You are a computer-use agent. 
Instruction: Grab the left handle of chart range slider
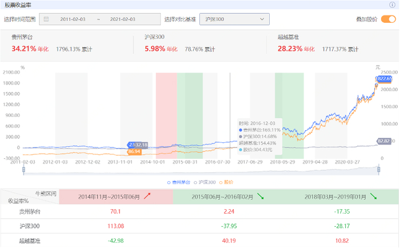coord(24,170)
